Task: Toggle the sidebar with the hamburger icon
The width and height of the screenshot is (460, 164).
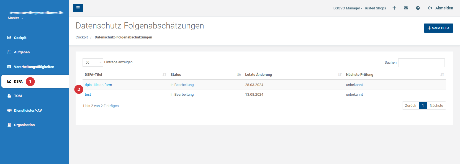Action: [x=78, y=8]
